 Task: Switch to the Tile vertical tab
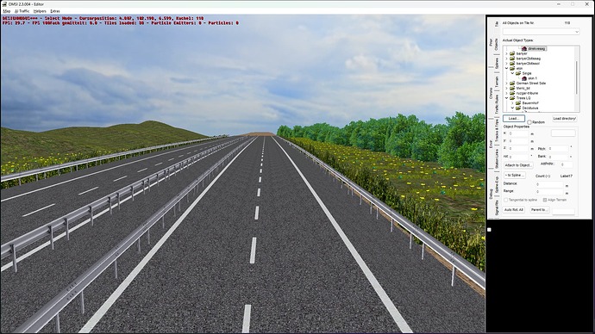click(497, 24)
